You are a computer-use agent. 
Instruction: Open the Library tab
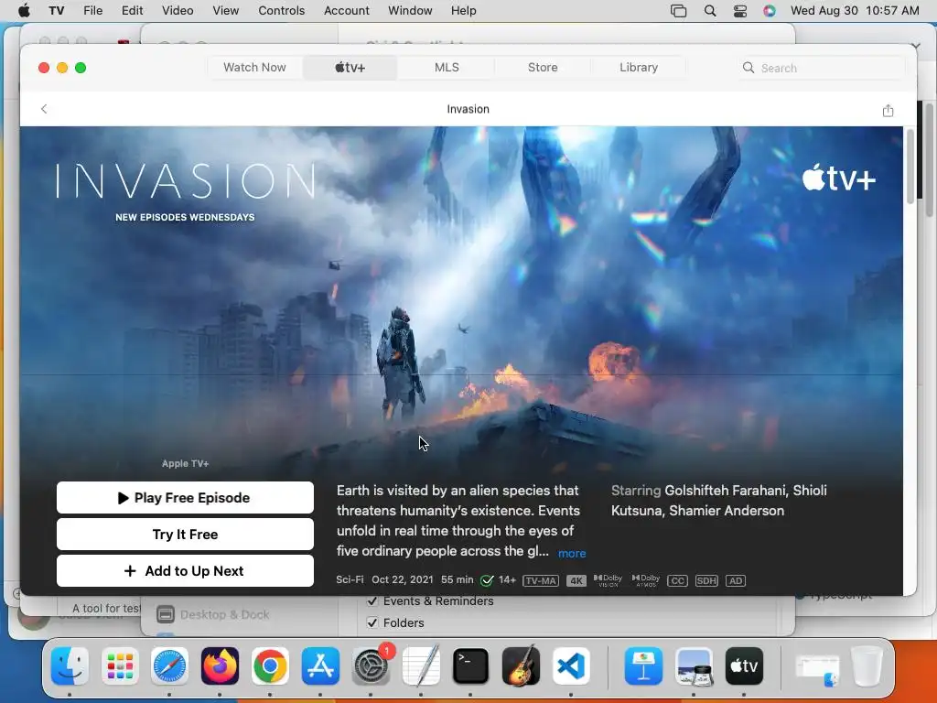click(638, 68)
